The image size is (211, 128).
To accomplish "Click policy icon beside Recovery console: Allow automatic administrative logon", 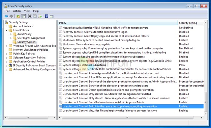I will pyautogui.click(x=60, y=32).
